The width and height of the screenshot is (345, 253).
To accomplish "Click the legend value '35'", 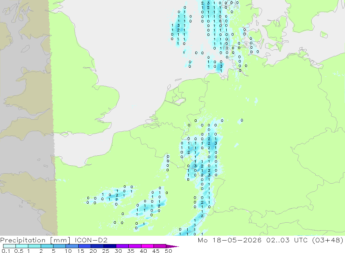I will (x=131, y=251).
